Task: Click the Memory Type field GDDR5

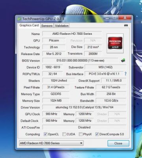Action: 56,94
